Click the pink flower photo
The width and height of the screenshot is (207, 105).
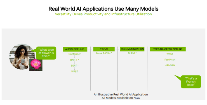36,65
